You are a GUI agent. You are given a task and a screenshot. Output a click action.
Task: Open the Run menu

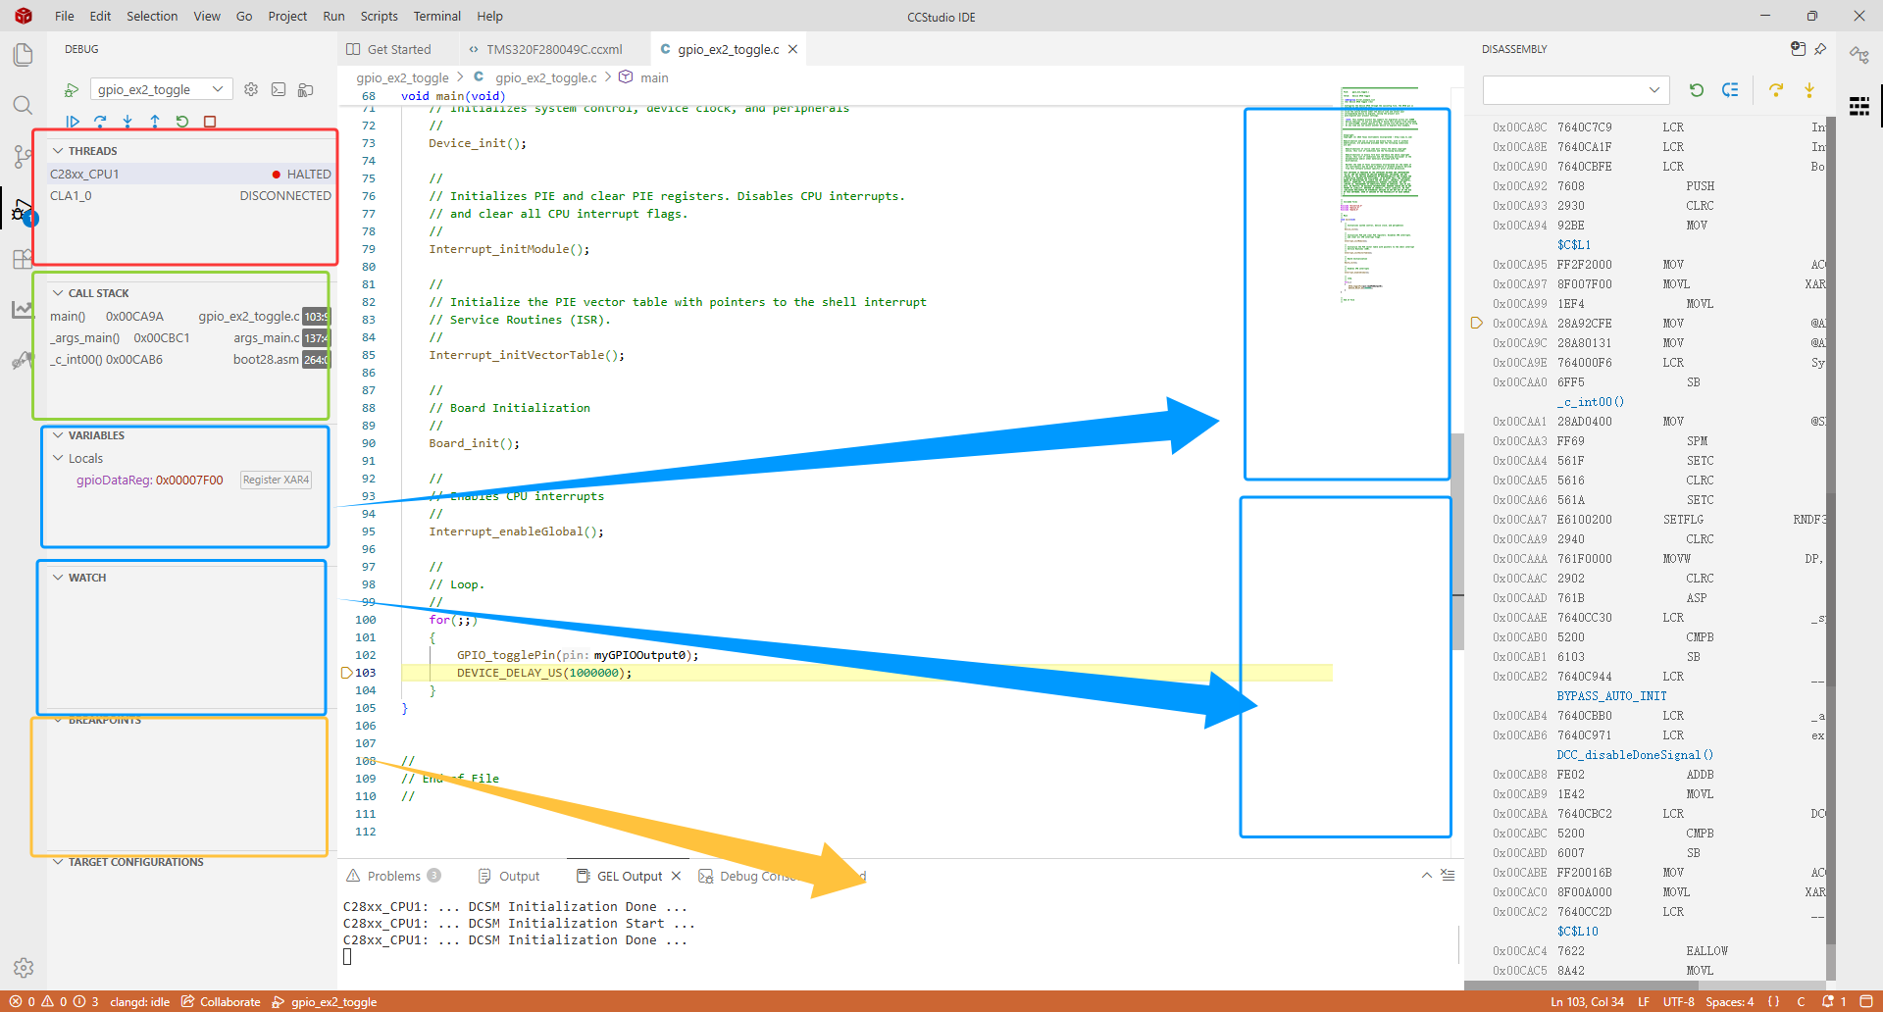point(333,16)
